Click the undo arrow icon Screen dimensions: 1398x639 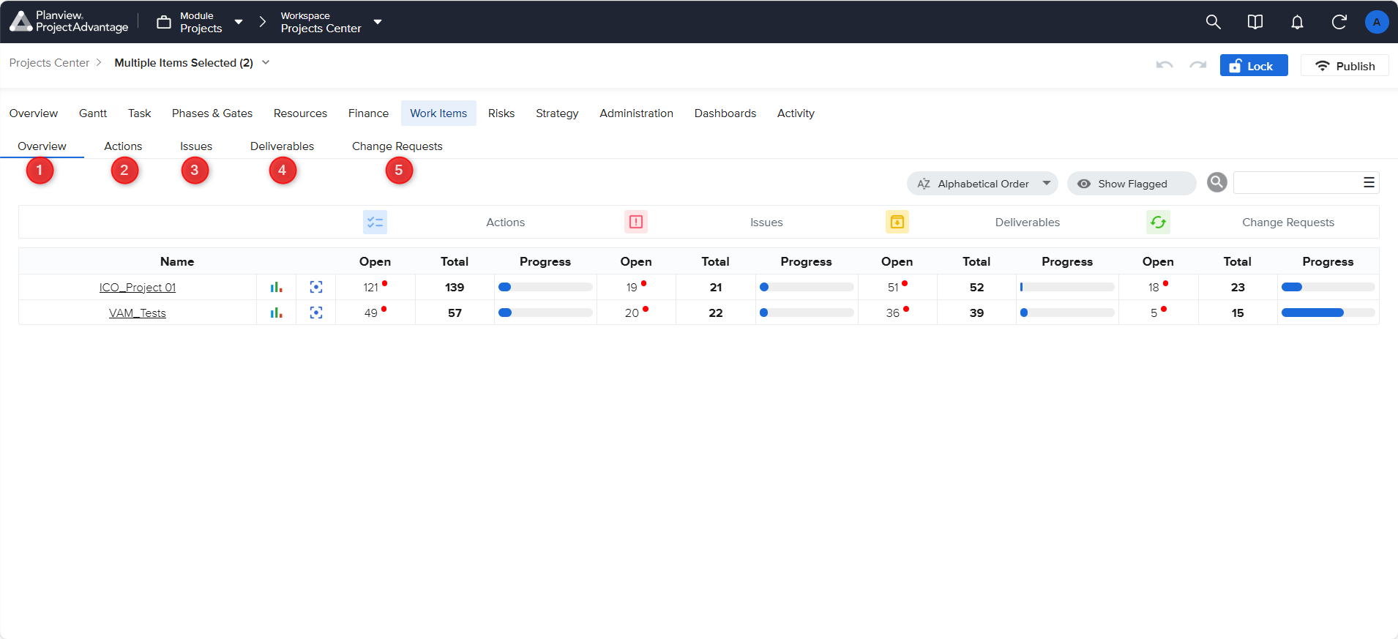1164,66
